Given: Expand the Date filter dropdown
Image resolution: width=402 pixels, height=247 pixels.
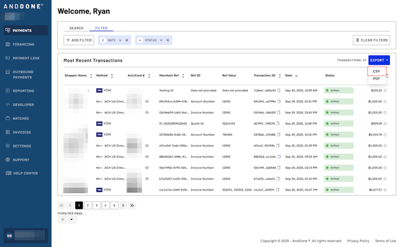Looking at the screenshot, I should [120, 40].
